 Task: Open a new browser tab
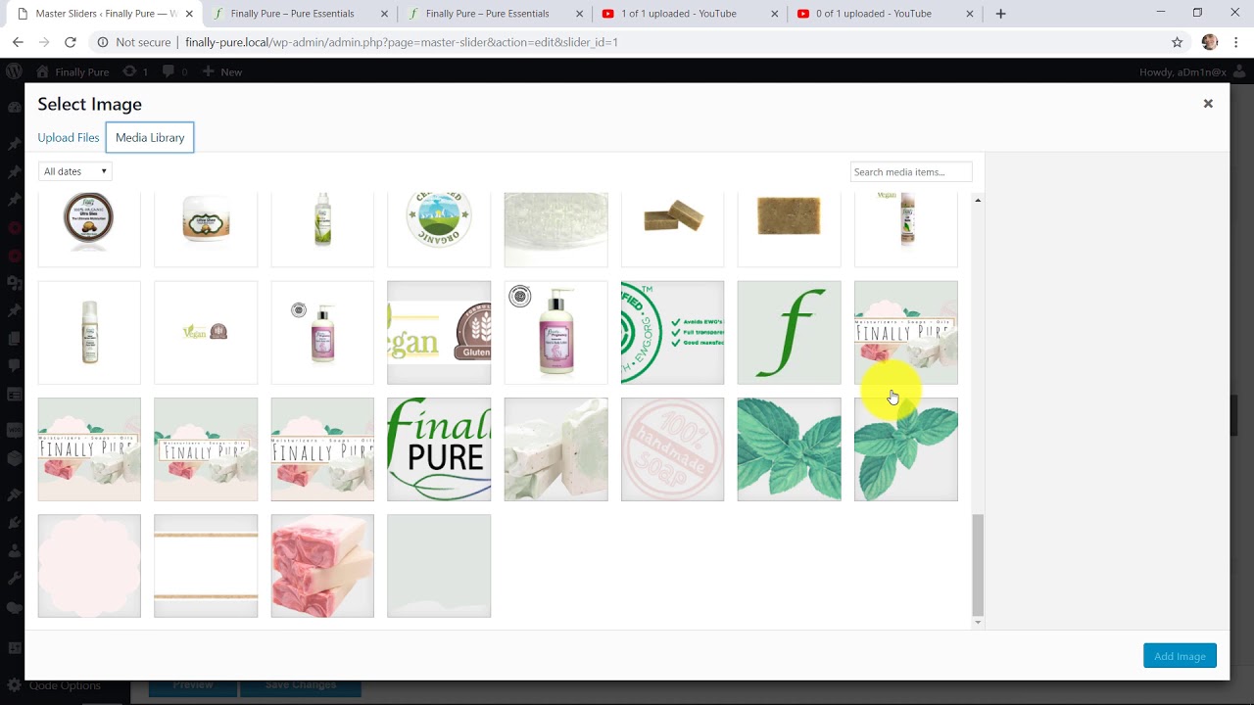1000,14
